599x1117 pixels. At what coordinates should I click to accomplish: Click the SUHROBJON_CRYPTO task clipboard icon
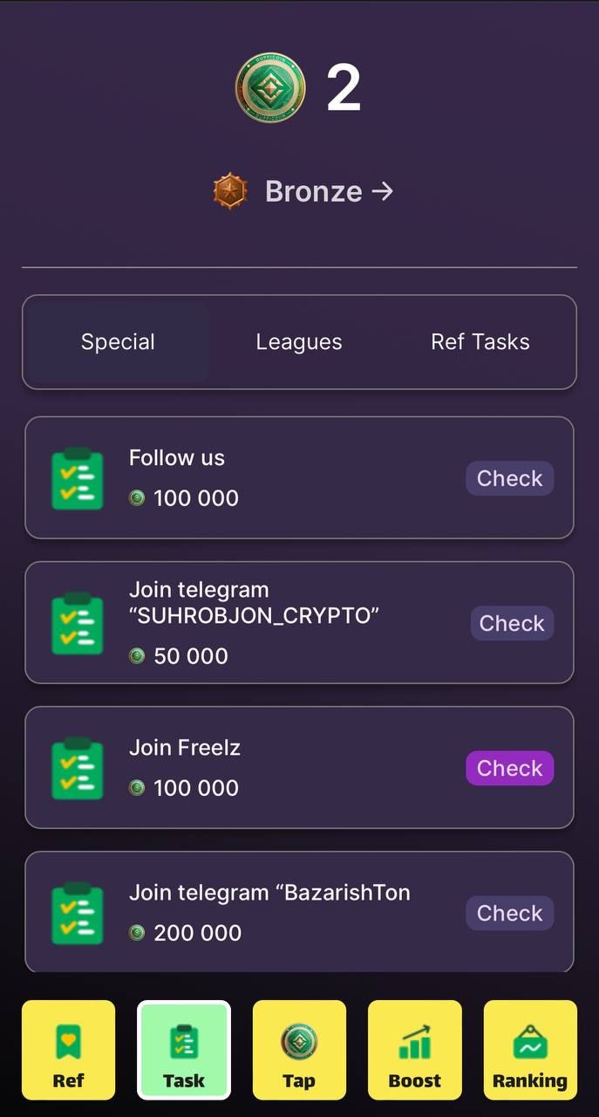tap(78, 623)
